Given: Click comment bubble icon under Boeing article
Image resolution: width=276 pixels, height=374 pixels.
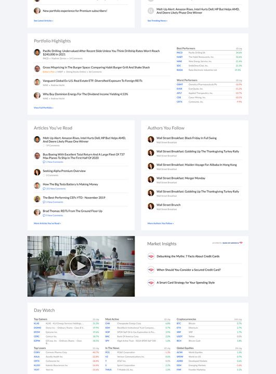Looking at the screenshot, I should (x=44, y=162).
